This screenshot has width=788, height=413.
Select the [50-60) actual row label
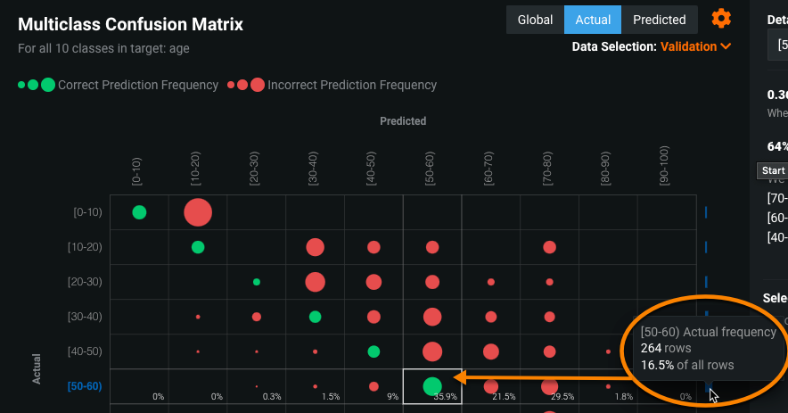coord(85,386)
